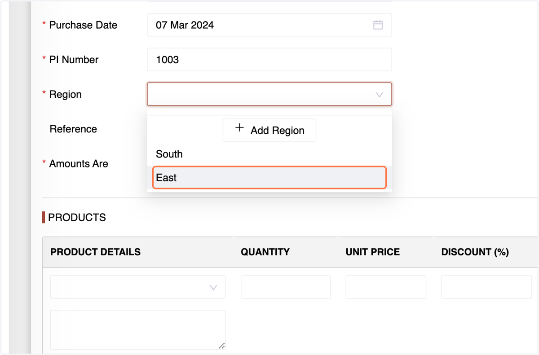
Task: Click the Reference label
Action: click(73, 129)
